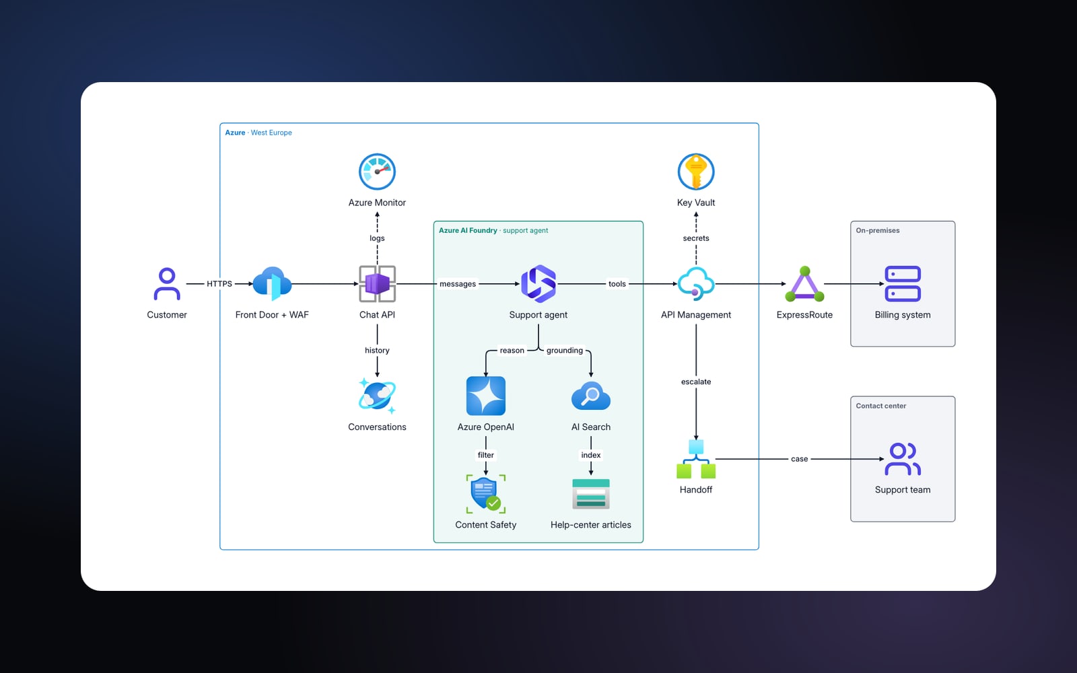Click the Conversations Cosmos DB icon
Viewport: 1077px width, 673px height.
click(x=377, y=396)
